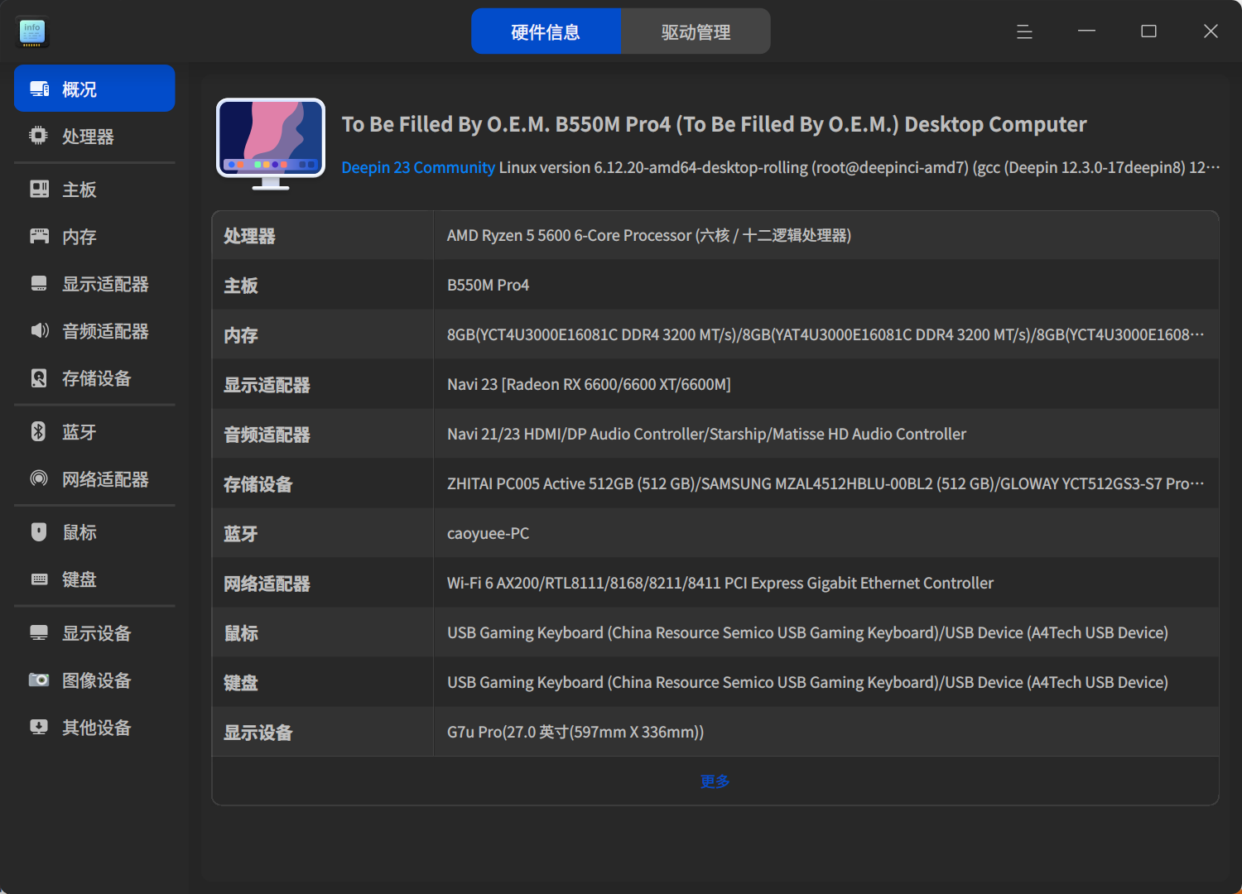Screen dimensions: 1242x894
Task: Click the Navi 21/23 HDMI/DP Audio Controller value
Action: tap(706, 434)
